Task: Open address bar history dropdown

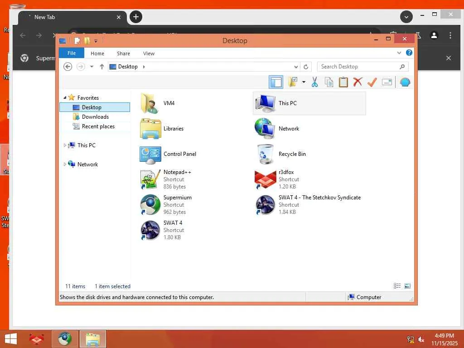Action: 295,67
